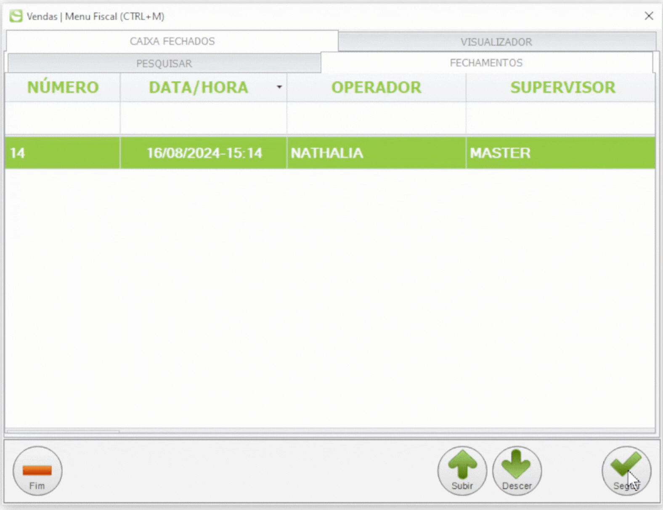Close the Menu Fiscal window
Screen dimensions: 663x510
point(649,16)
